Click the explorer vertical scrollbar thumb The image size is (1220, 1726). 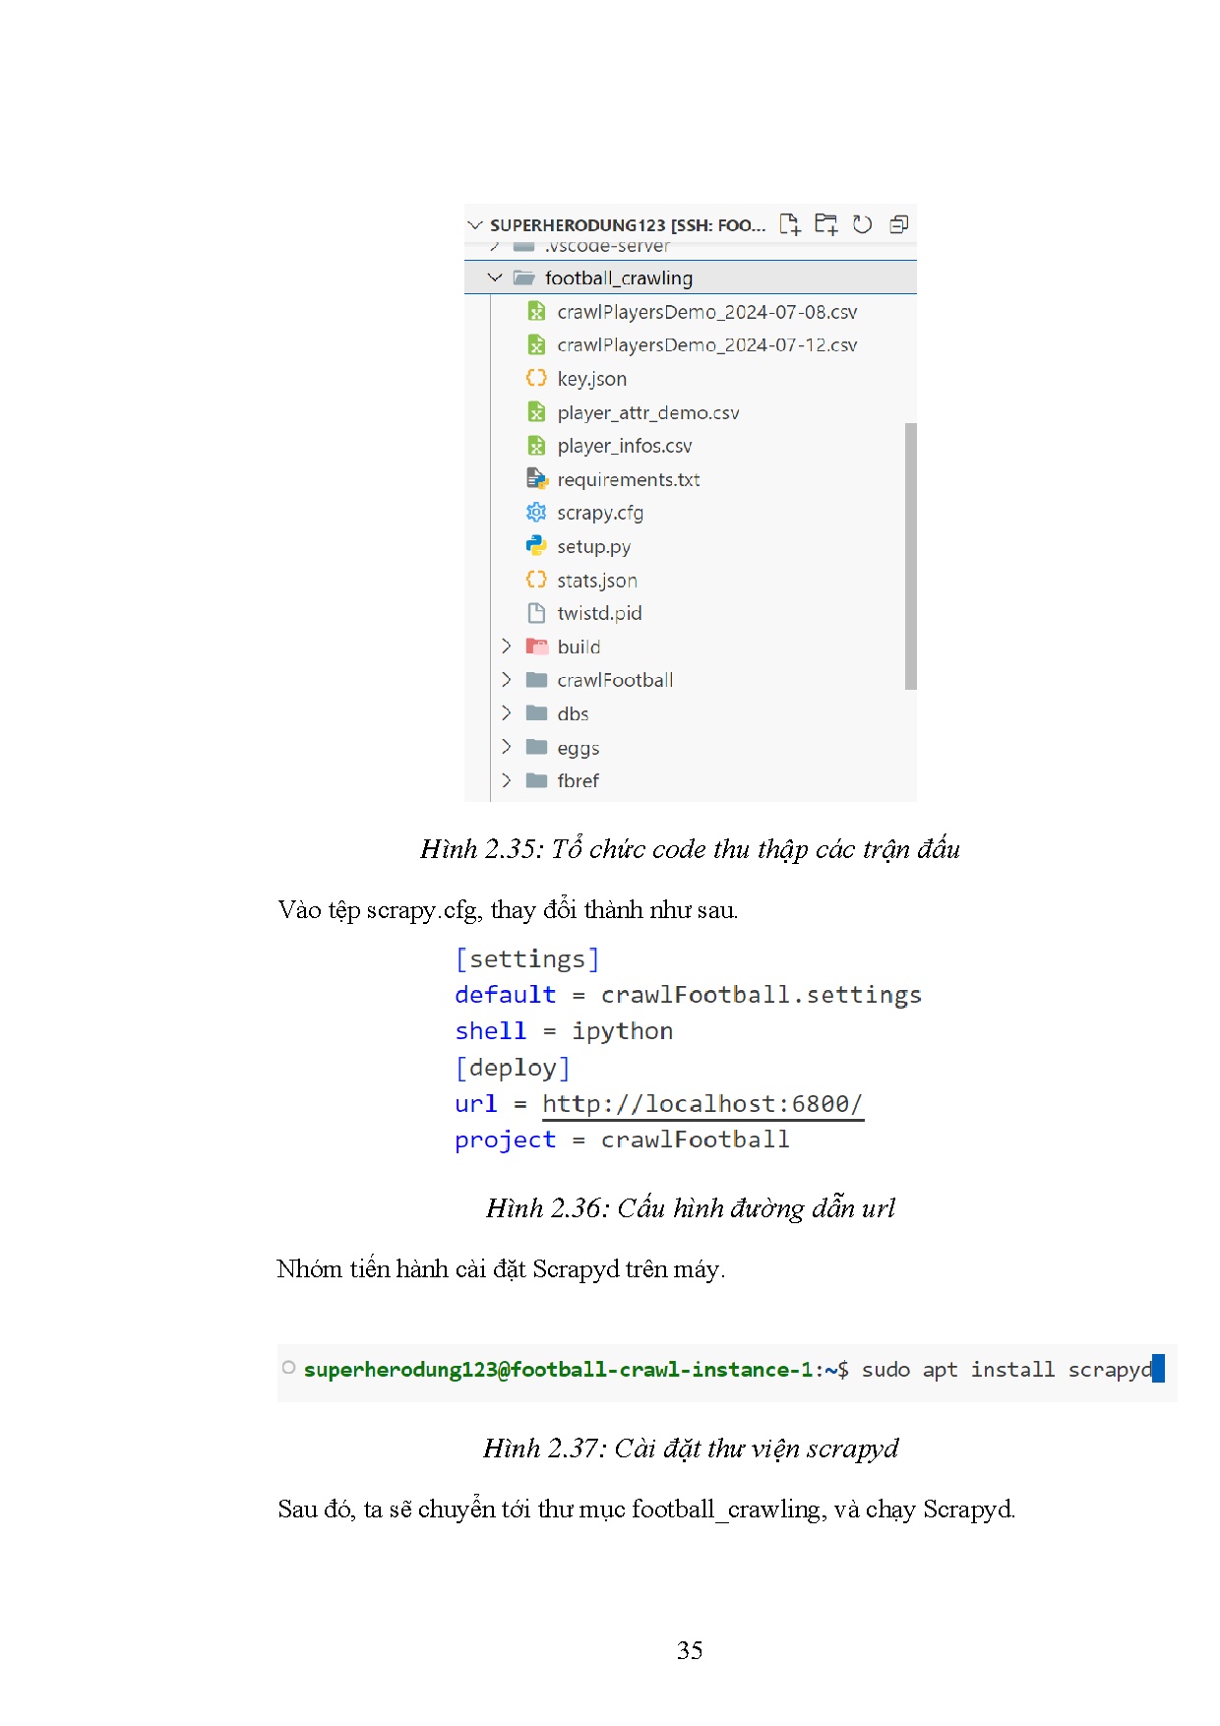point(910,556)
